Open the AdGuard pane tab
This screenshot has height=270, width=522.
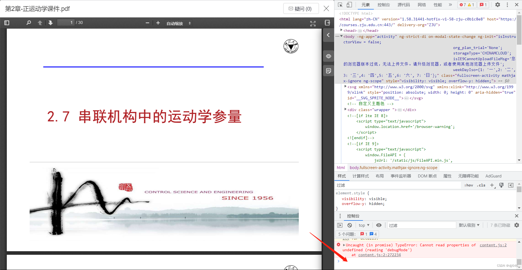[x=493, y=176]
